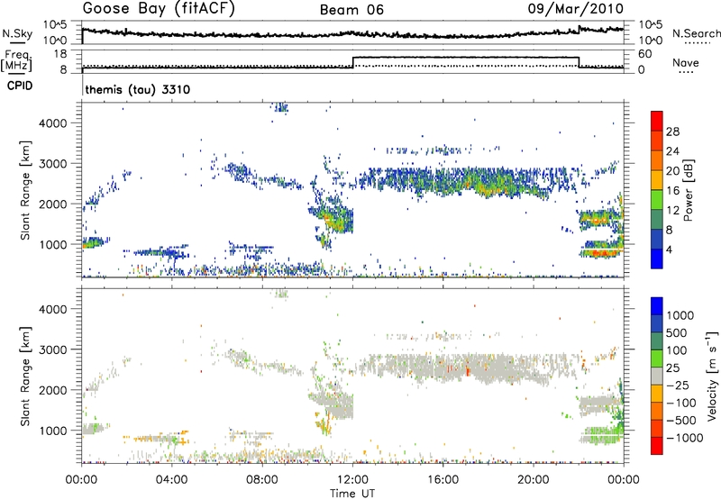The image size is (721, 499).
Task: Pick light green Power segment between 12 and 16
Action: coord(657,199)
